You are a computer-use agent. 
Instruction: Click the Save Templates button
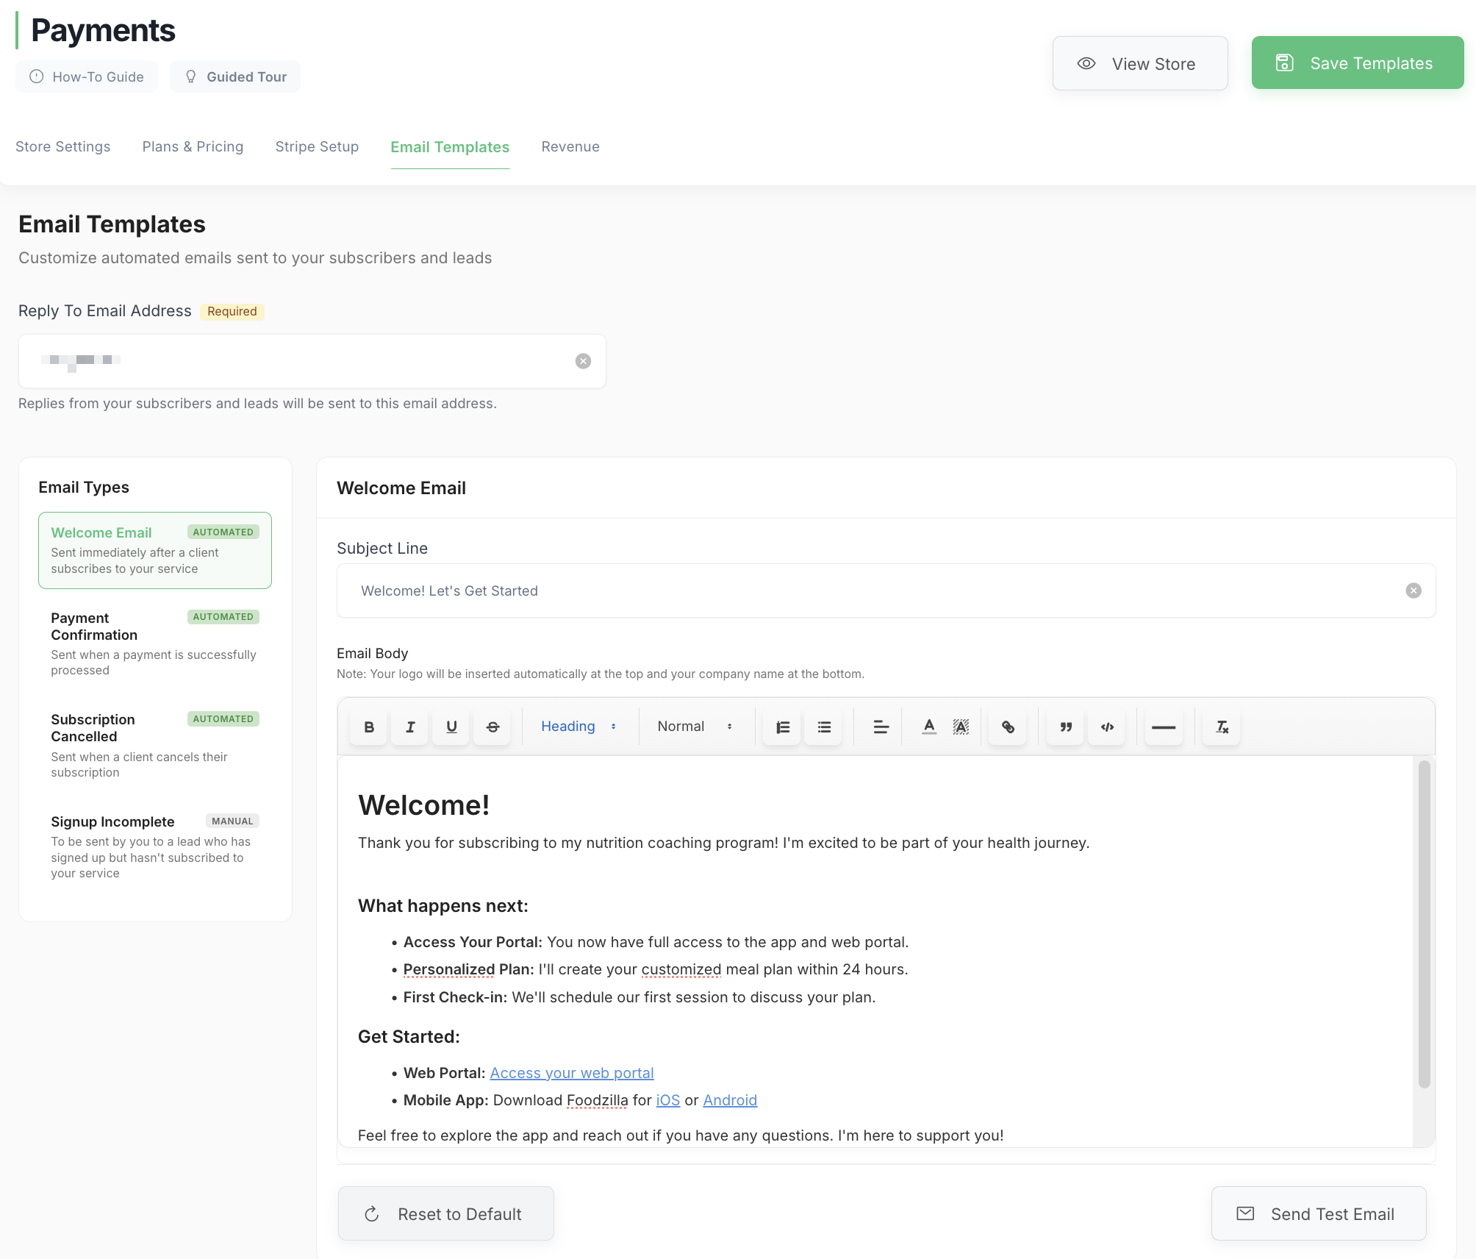[1357, 63]
